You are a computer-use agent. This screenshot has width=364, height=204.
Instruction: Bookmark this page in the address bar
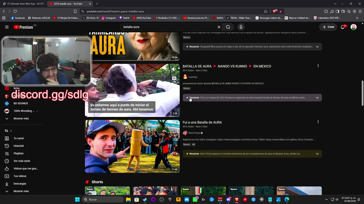(75, 11)
